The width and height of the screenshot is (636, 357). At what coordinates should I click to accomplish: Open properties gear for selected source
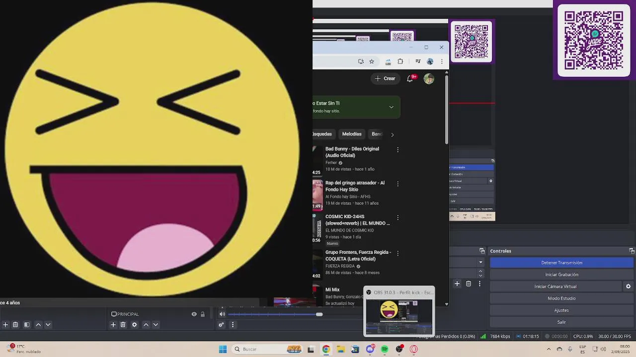coord(134,325)
